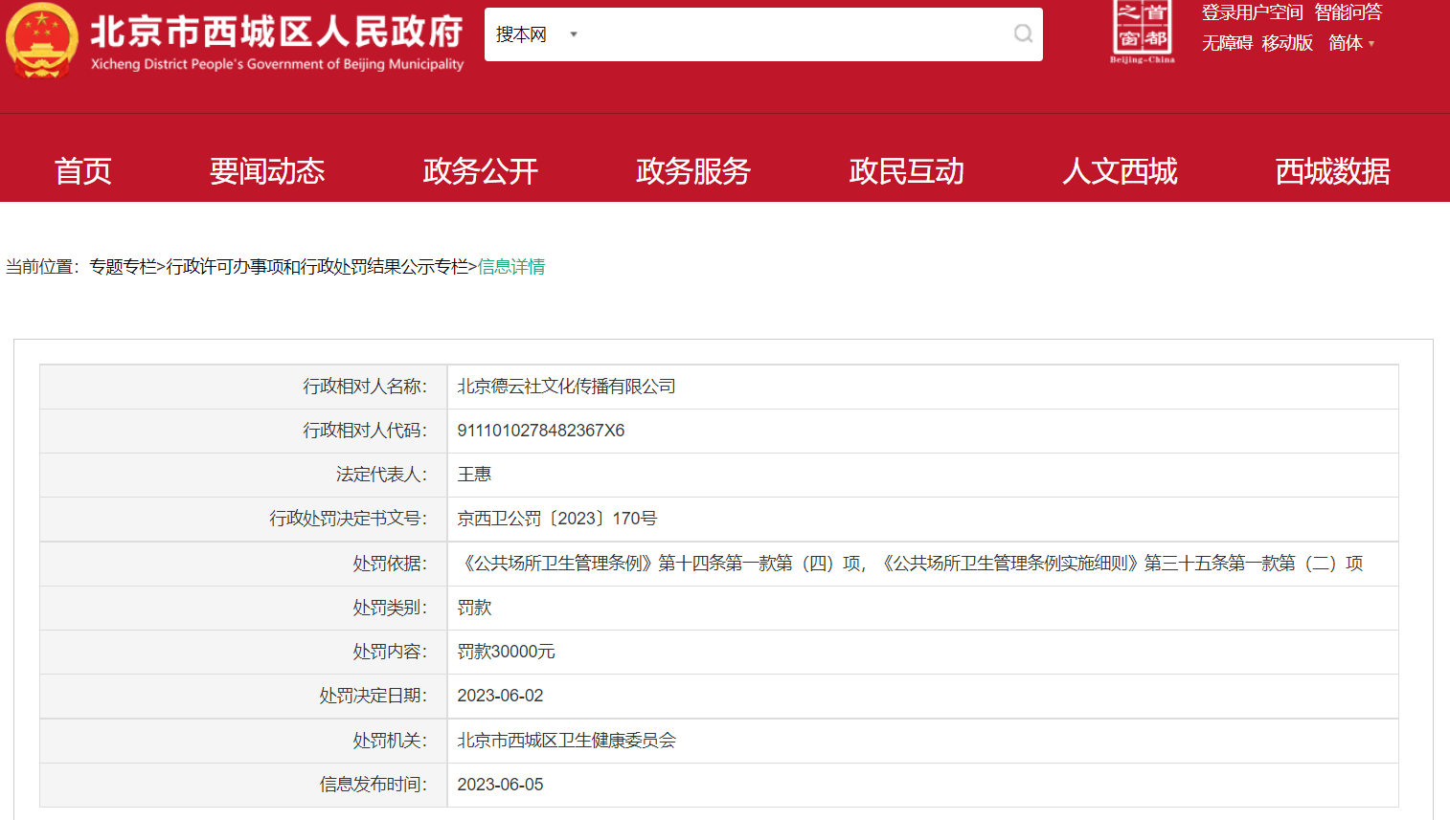Select the 西城数据 menu item
This screenshot has height=820, width=1450.
(x=1332, y=171)
